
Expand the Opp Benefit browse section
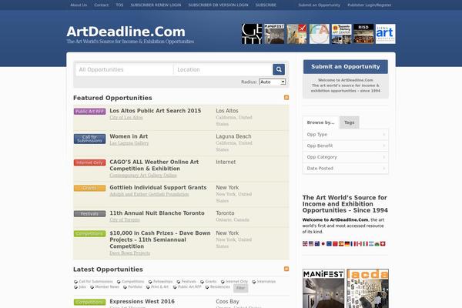345,146
